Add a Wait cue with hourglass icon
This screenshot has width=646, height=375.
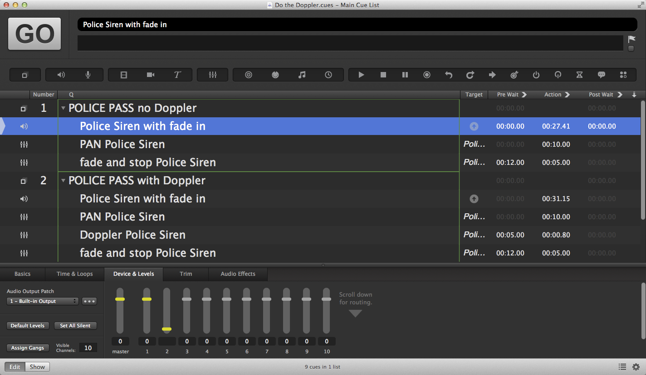tap(579, 75)
